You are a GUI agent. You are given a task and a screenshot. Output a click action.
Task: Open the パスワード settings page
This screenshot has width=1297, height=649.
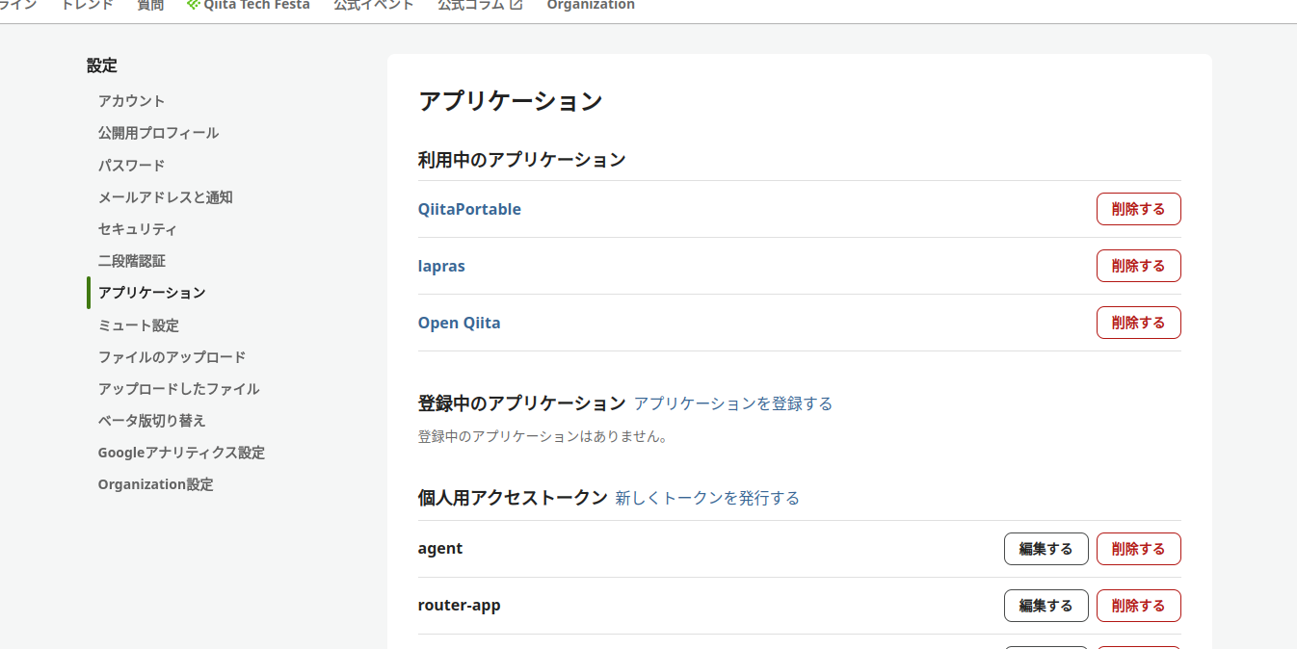click(x=131, y=165)
